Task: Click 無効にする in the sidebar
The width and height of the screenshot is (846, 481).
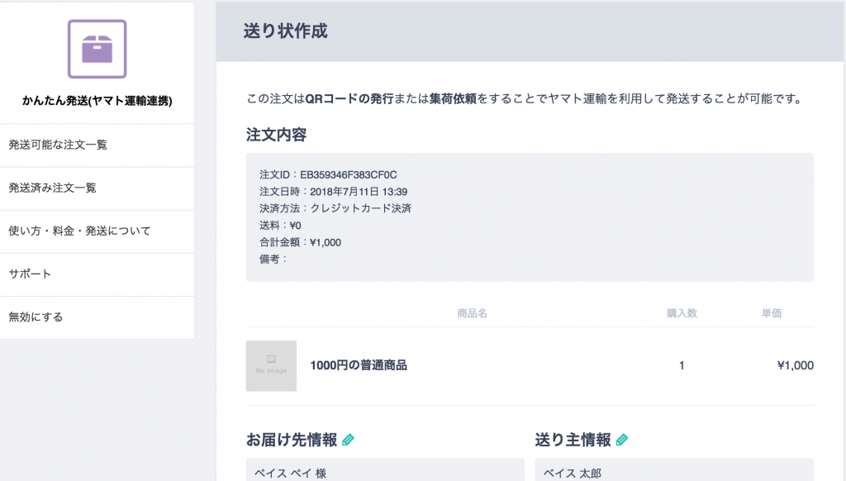Action: 97,317
